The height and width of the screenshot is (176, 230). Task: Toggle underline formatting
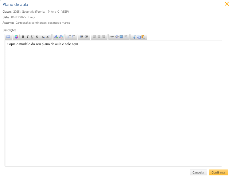coord(32,37)
